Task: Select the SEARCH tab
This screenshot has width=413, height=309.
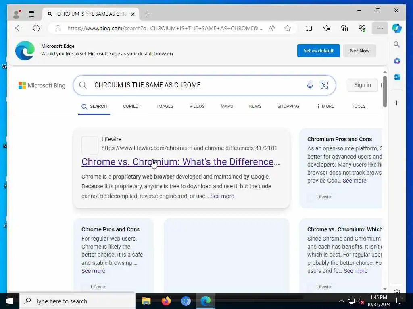Action: coord(94,106)
